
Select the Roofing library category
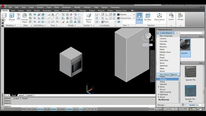pyautogui.click(x=167, y=79)
